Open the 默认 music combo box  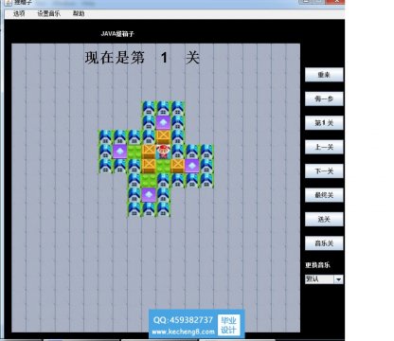point(324,279)
